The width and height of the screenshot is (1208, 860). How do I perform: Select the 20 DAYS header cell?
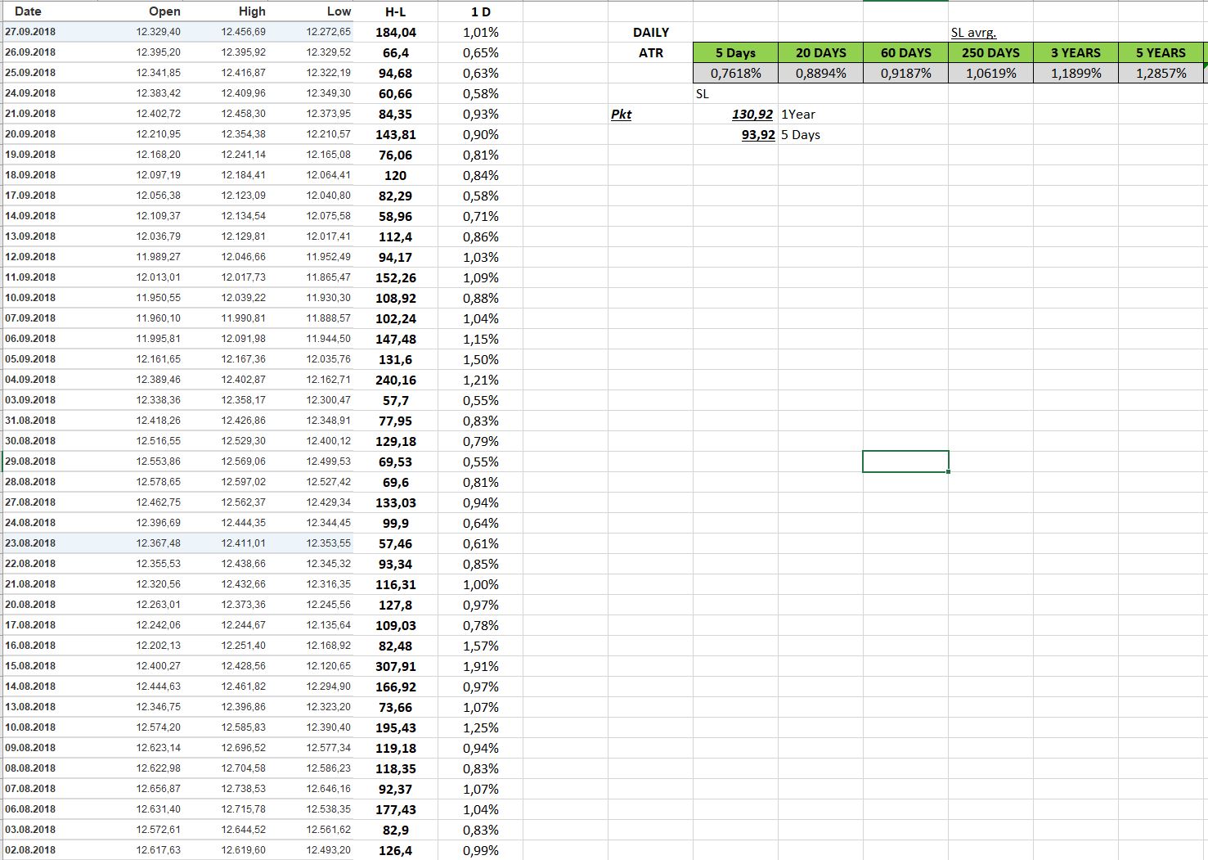coord(820,52)
